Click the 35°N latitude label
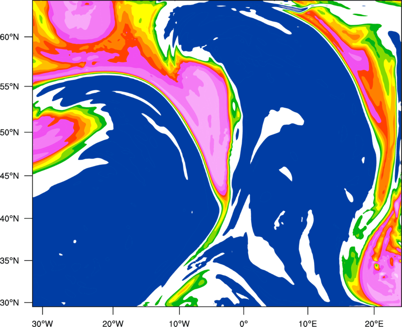Image resolution: width=402 pixels, height=327 pixels. 10,261
